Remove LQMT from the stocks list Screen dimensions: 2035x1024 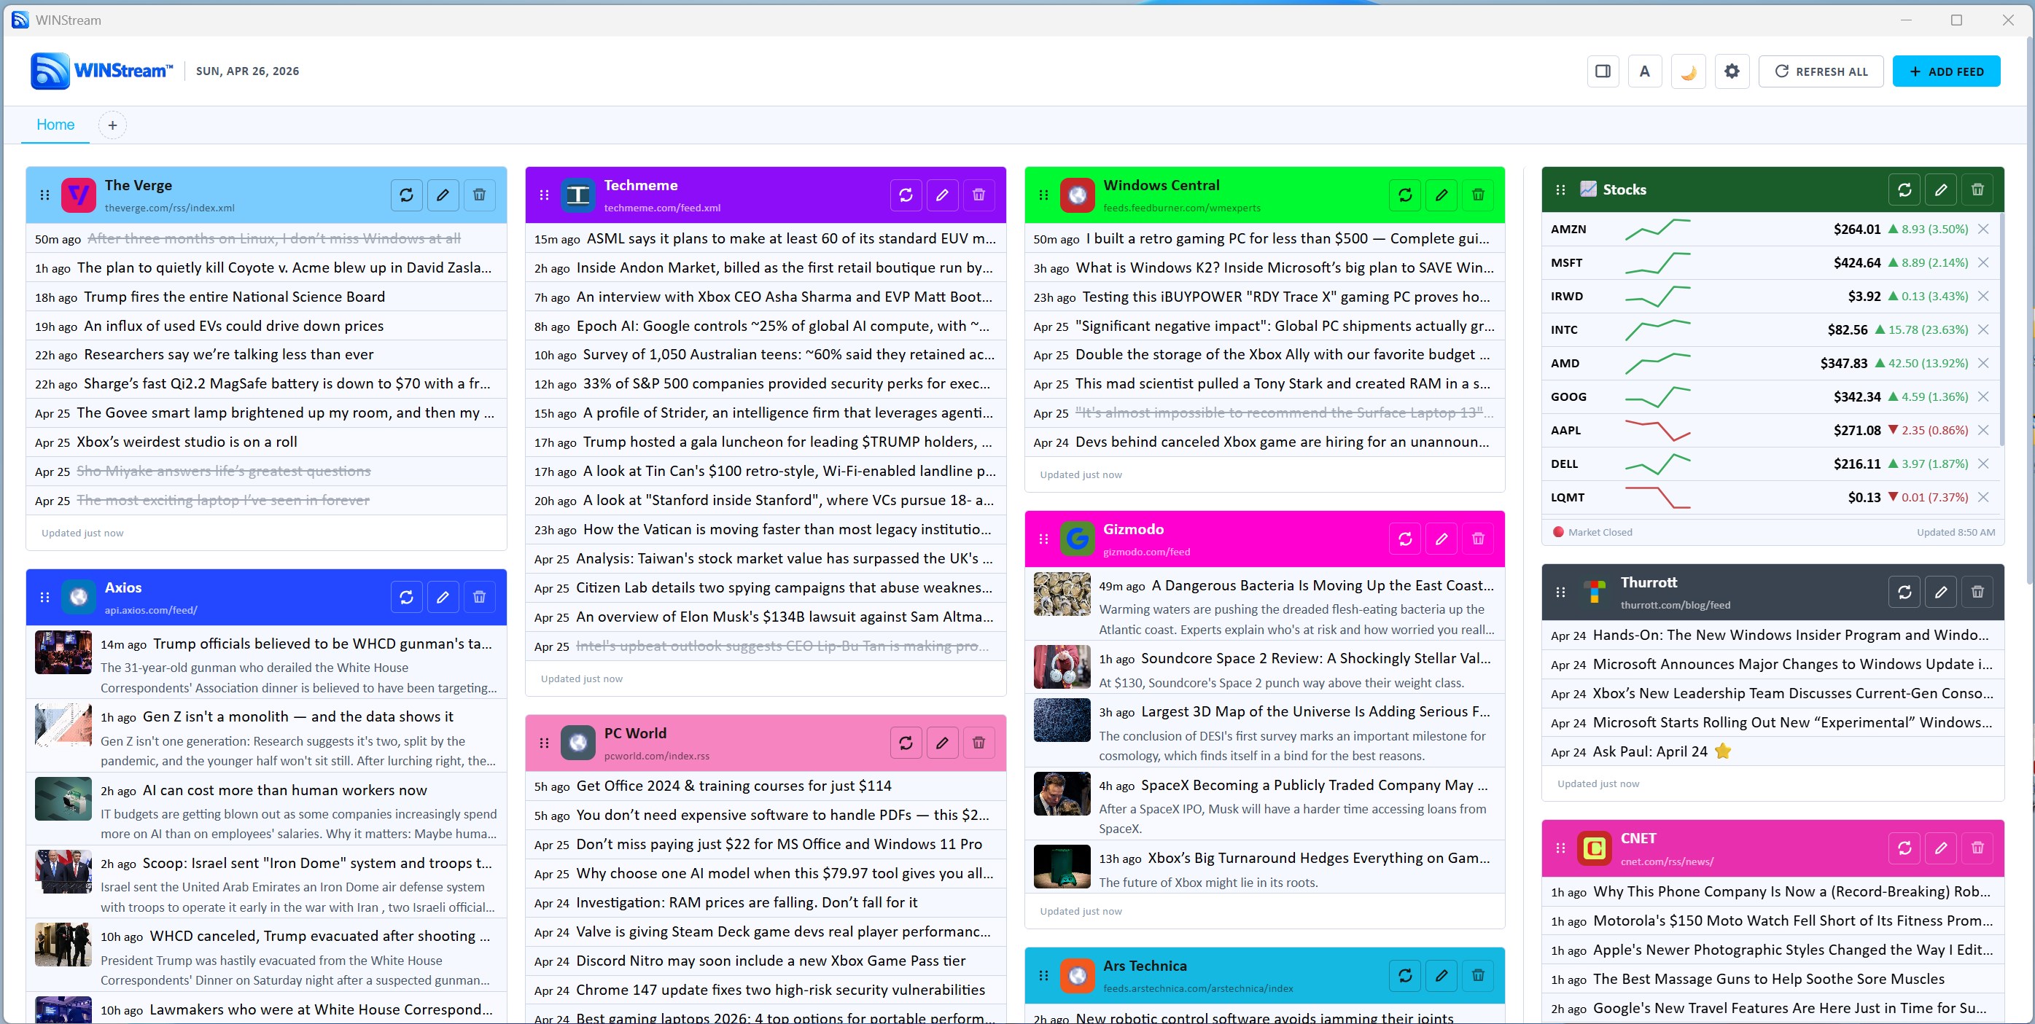1984,497
